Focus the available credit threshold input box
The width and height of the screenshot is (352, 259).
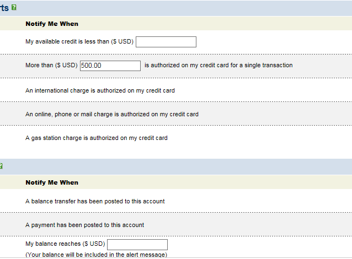pos(166,42)
